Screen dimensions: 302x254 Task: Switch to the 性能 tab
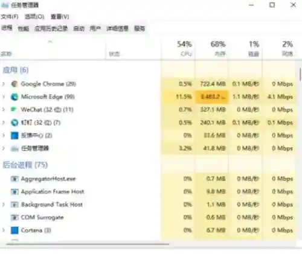pos(24,28)
